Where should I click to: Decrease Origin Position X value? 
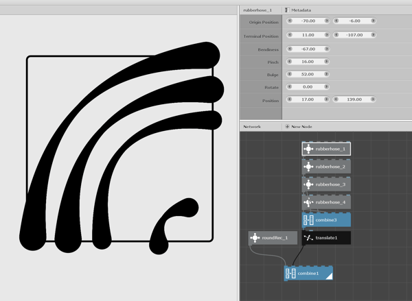pos(290,21)
